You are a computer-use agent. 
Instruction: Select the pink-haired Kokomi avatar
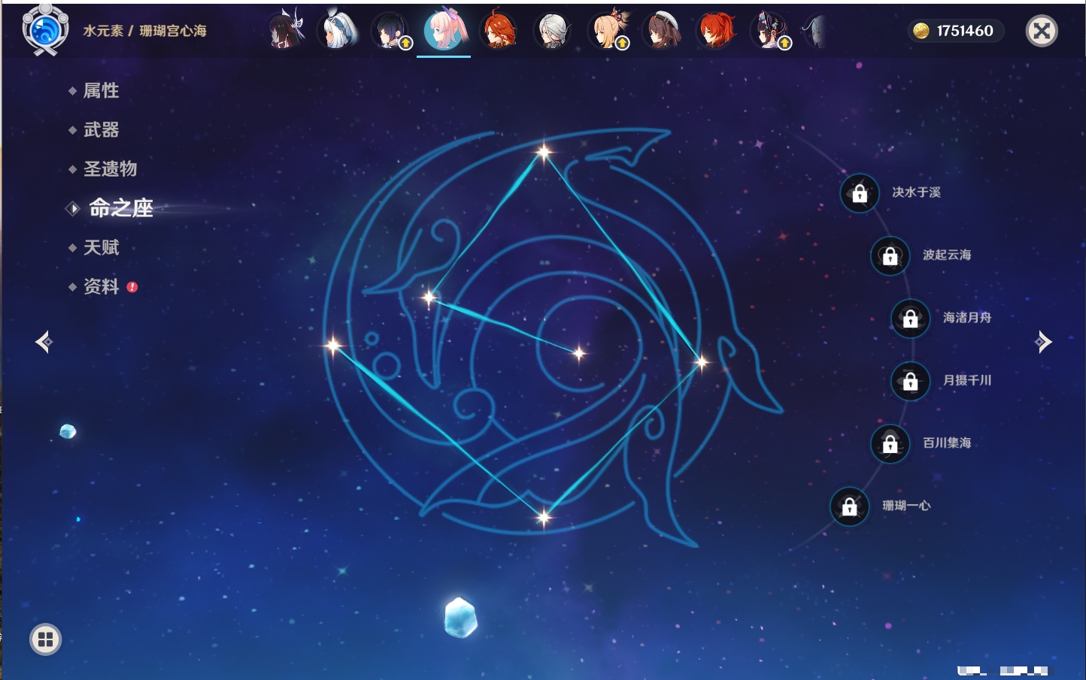pyautogui.click(x=444, y=29)
